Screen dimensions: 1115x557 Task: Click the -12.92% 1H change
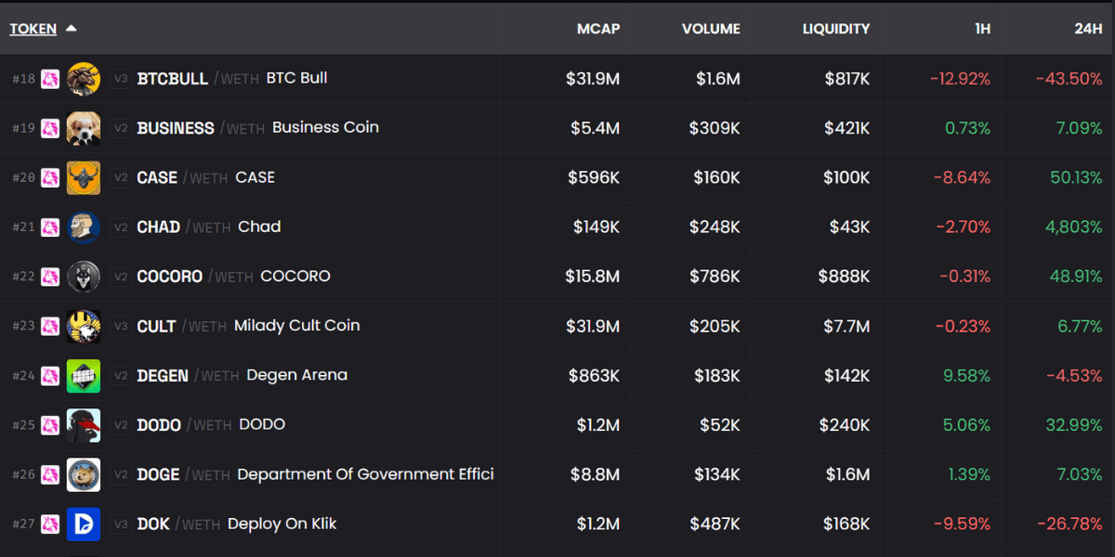960,79
